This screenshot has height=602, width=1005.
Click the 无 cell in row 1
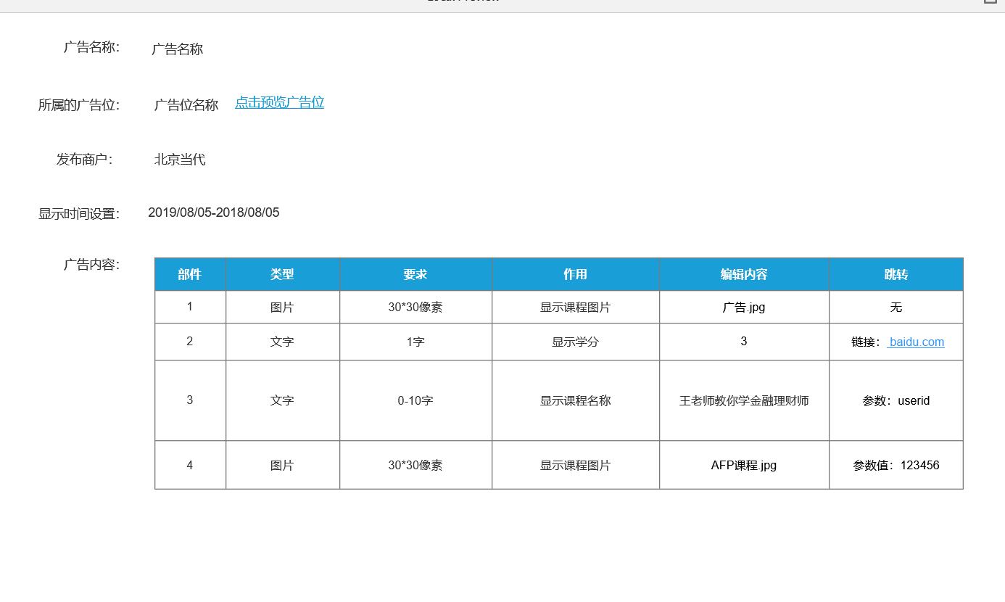pos(896,308)
